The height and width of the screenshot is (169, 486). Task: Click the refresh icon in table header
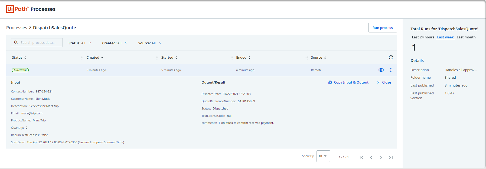391,57
